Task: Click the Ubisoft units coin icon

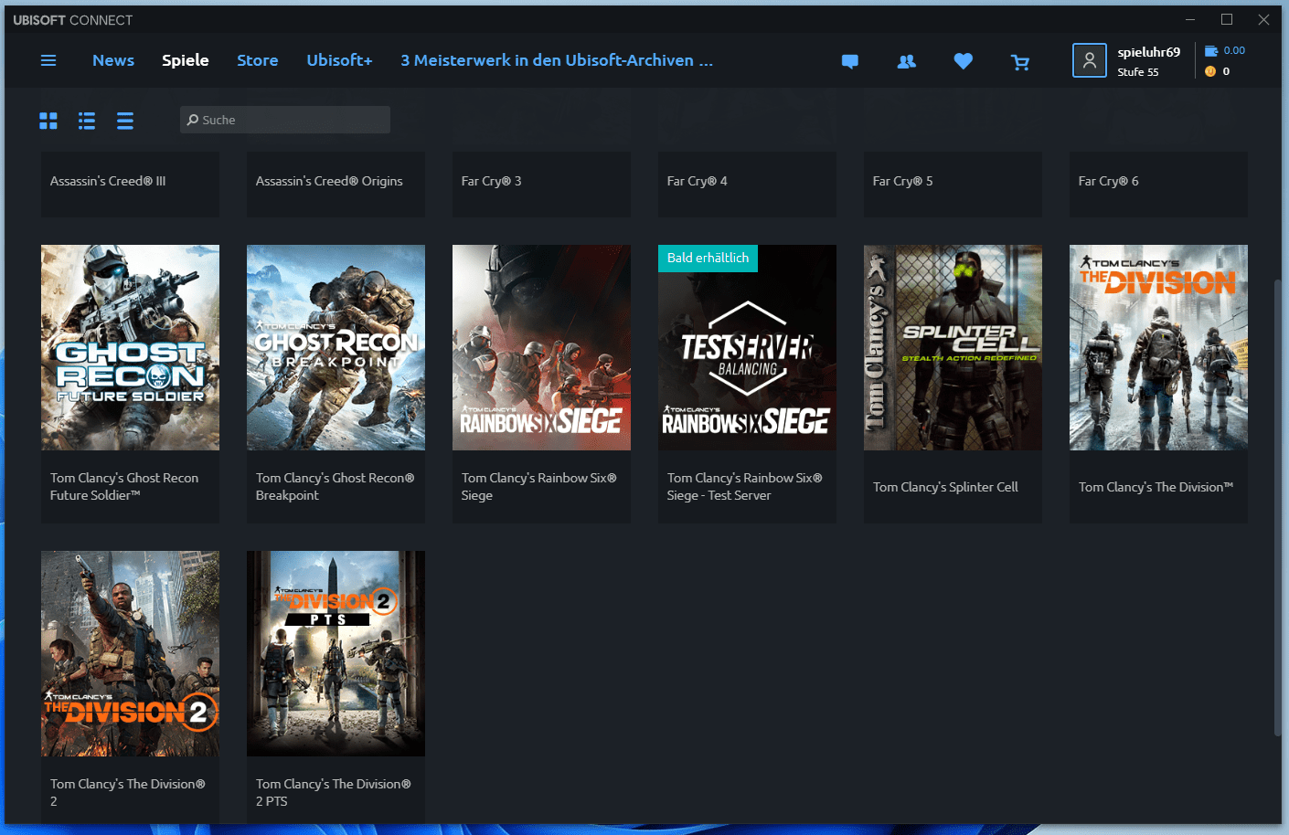Action: (1210, 71)
